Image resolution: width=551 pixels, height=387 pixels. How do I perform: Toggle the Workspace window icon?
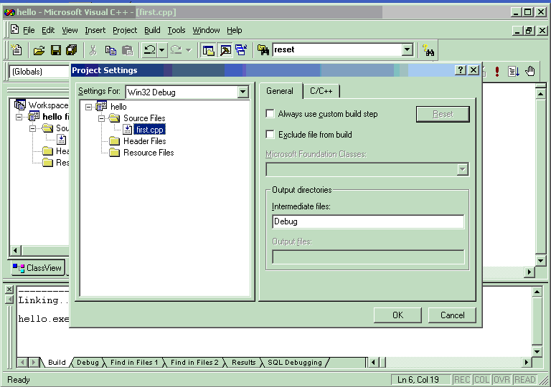pos(208,50)
